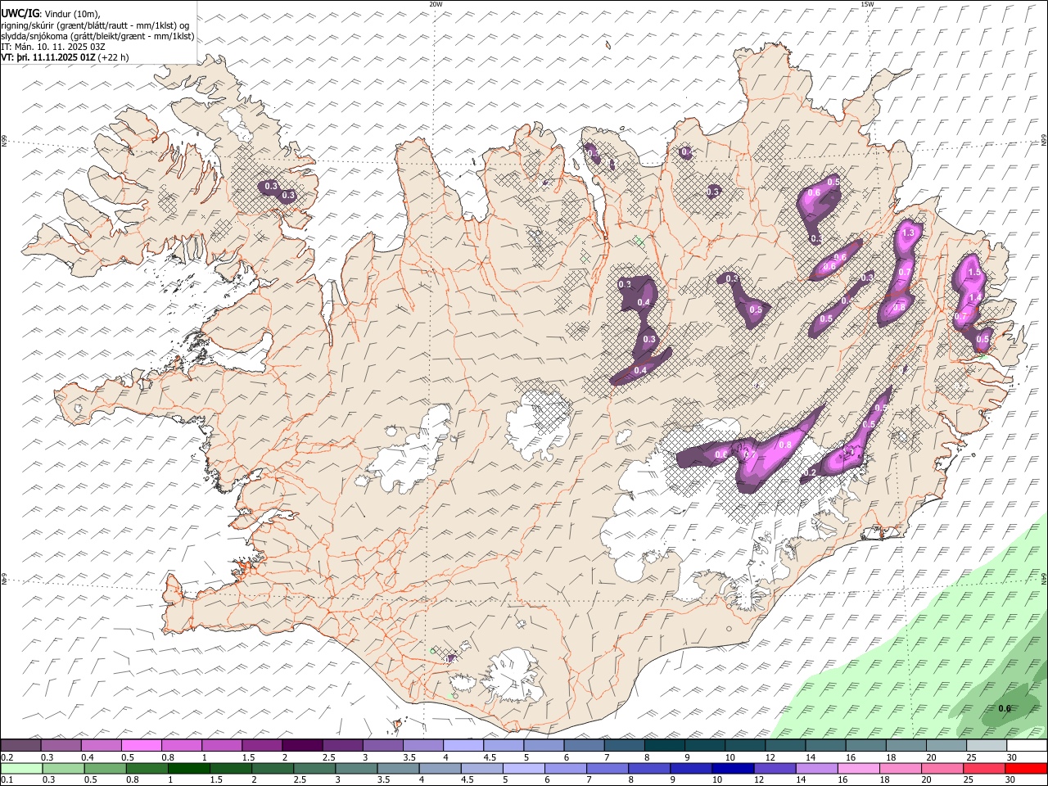The height and width of the screenshot is (786, 1048).
Task: Click the black '0.6' value in the green rain area
Action: (x=1005, y=709)
